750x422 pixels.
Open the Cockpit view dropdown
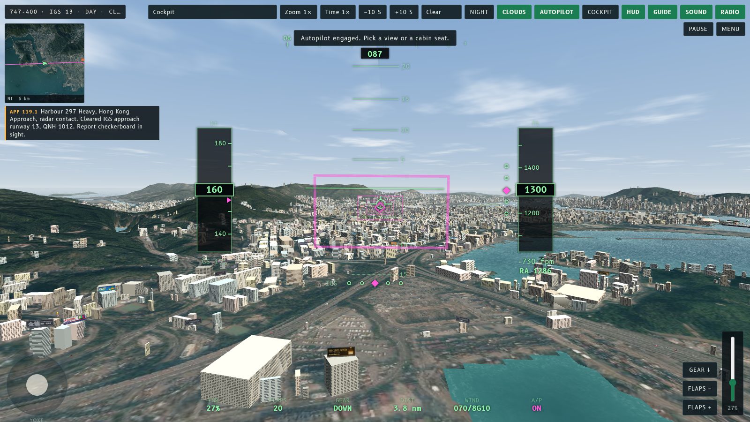(212, 12)
